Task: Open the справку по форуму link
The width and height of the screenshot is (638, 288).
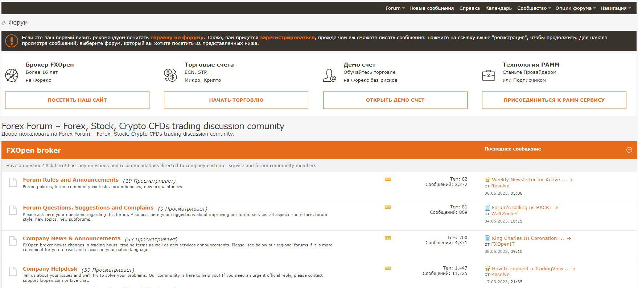Action: [x=177, y=37]
